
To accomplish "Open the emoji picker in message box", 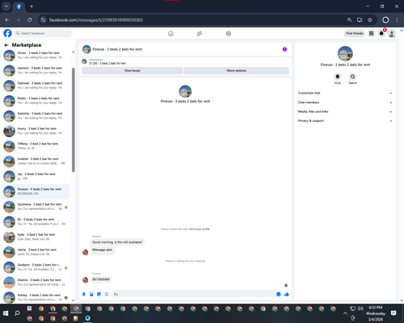I will [279, 294].
